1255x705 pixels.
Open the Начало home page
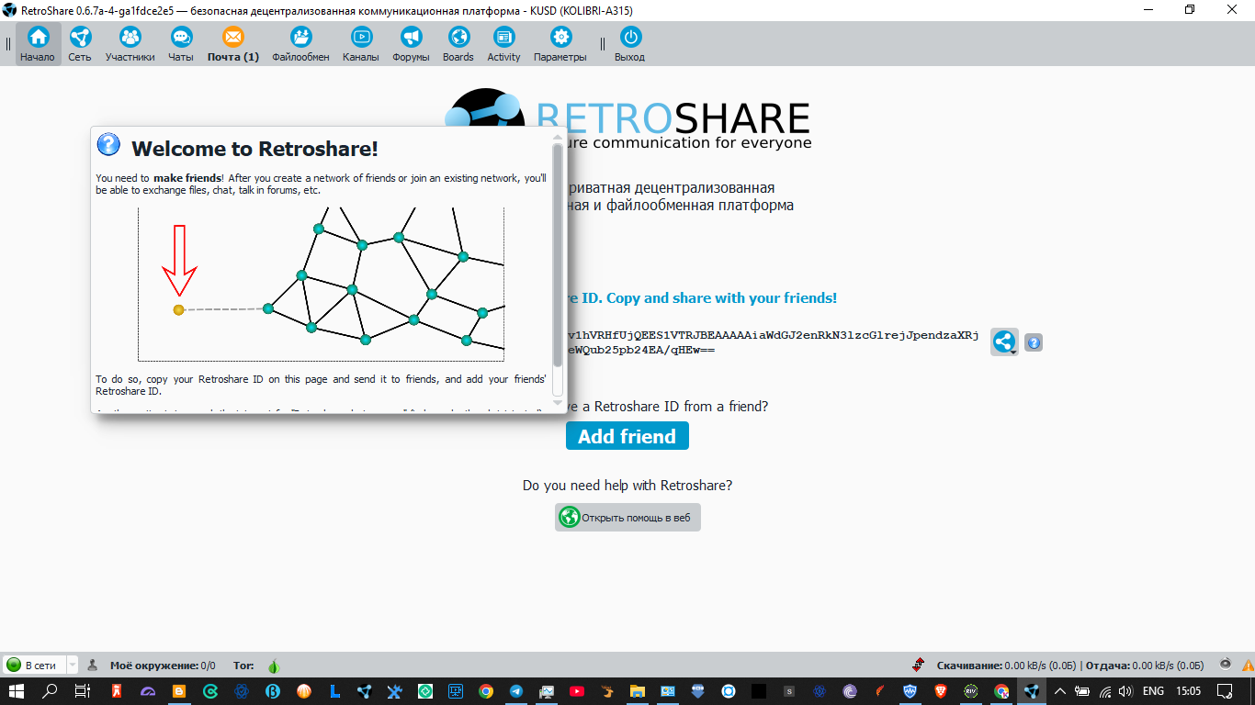(38, 44)
